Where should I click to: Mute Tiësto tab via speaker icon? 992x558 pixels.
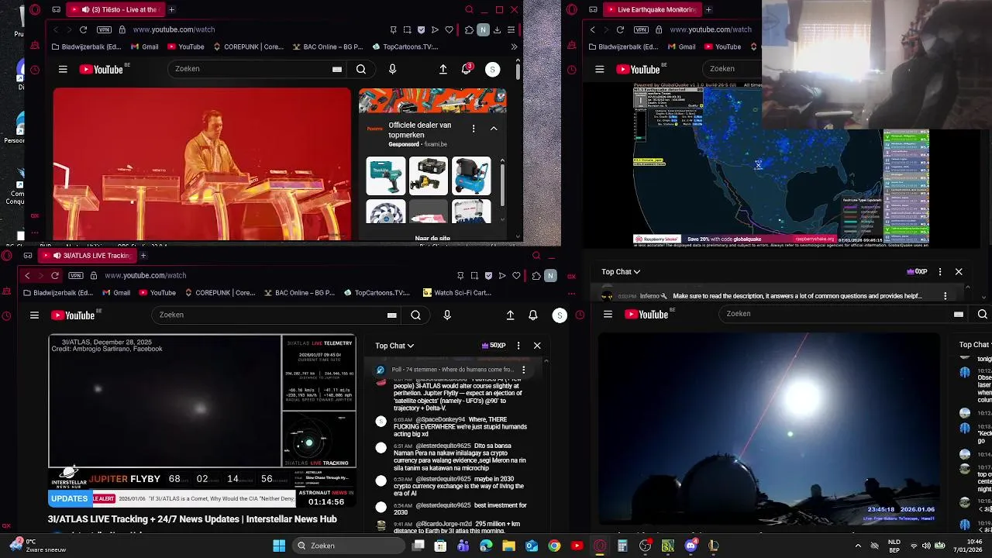coord(84,9)
